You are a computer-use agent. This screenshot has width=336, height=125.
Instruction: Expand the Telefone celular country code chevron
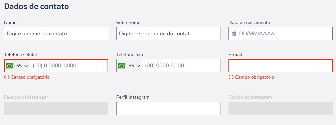(x=26, y=66)
